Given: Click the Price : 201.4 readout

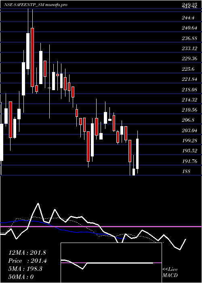Looking at the screenshot, I should pos(27,261).
